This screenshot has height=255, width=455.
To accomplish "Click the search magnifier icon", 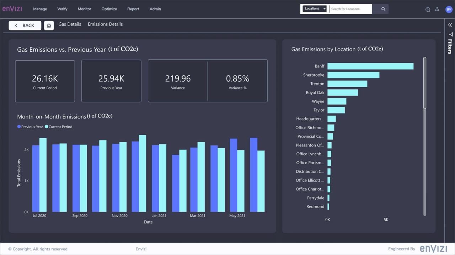I will point(383,9).
